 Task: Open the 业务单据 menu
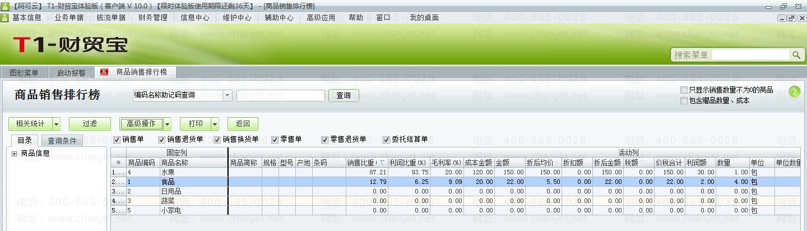69,17
